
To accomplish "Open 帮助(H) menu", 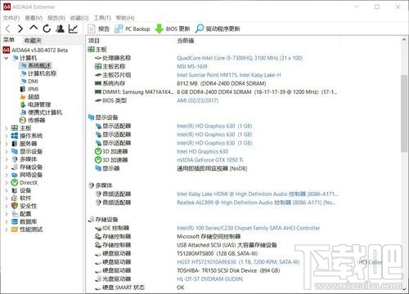I will point(125,18).
